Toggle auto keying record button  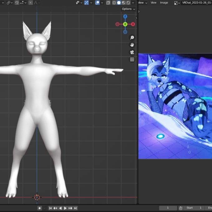tap(39, 208)
